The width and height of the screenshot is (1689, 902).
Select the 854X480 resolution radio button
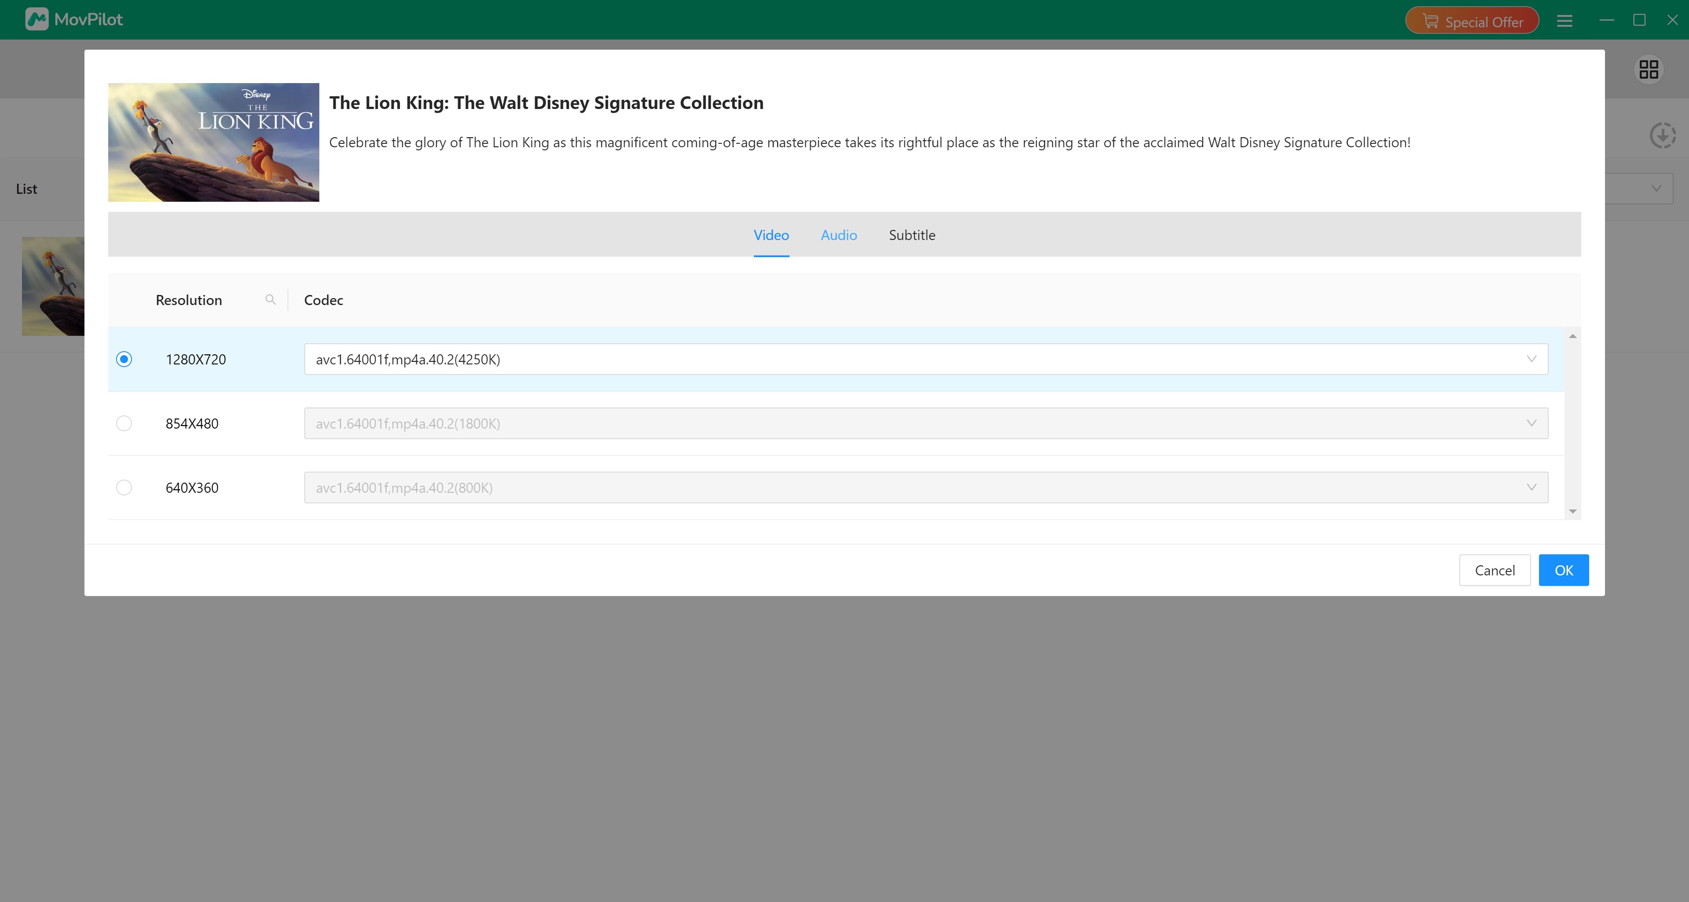[124, 423]
